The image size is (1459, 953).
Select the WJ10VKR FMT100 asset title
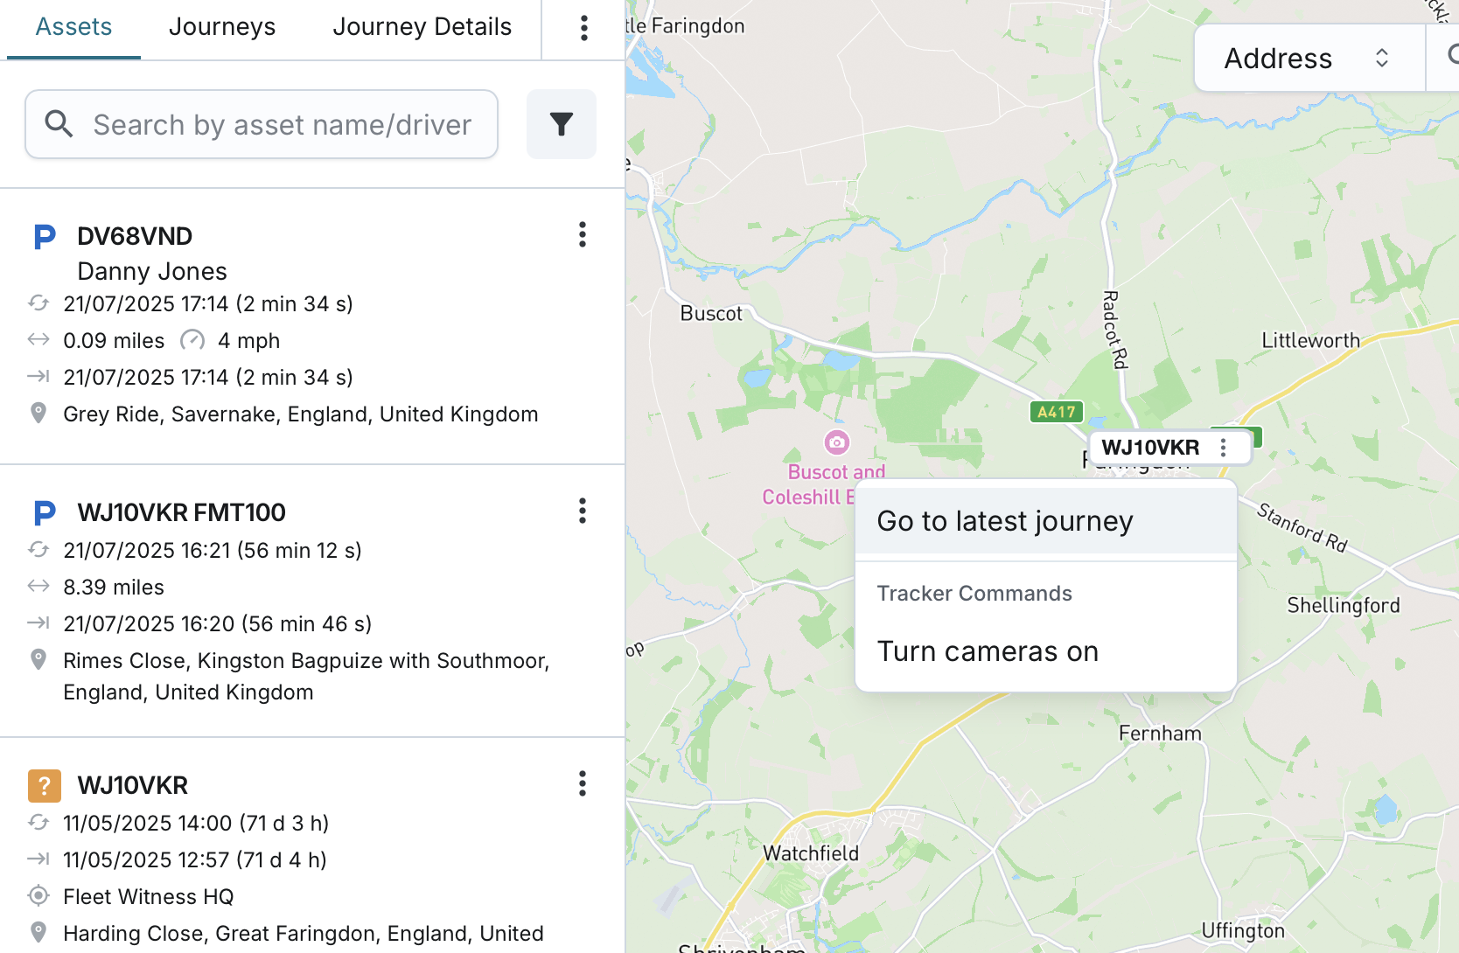coord(181,512)
